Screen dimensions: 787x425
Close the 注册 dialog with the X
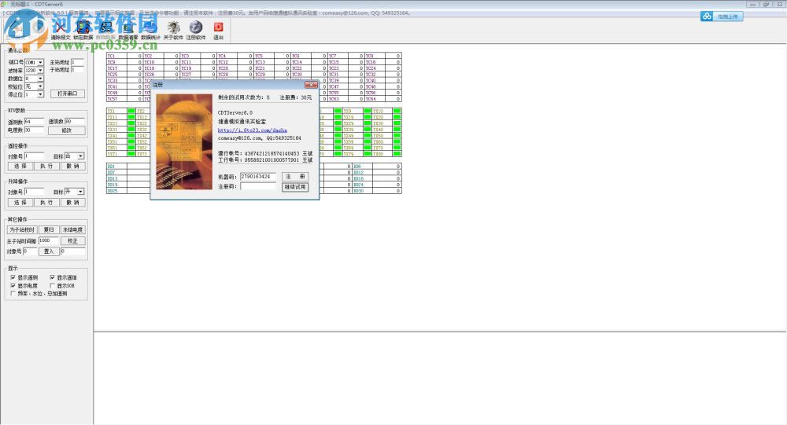(311, 85)
